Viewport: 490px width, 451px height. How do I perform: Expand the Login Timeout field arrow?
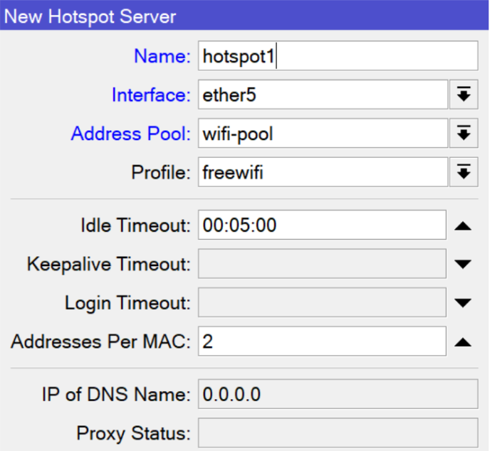[x=463, y=303]
